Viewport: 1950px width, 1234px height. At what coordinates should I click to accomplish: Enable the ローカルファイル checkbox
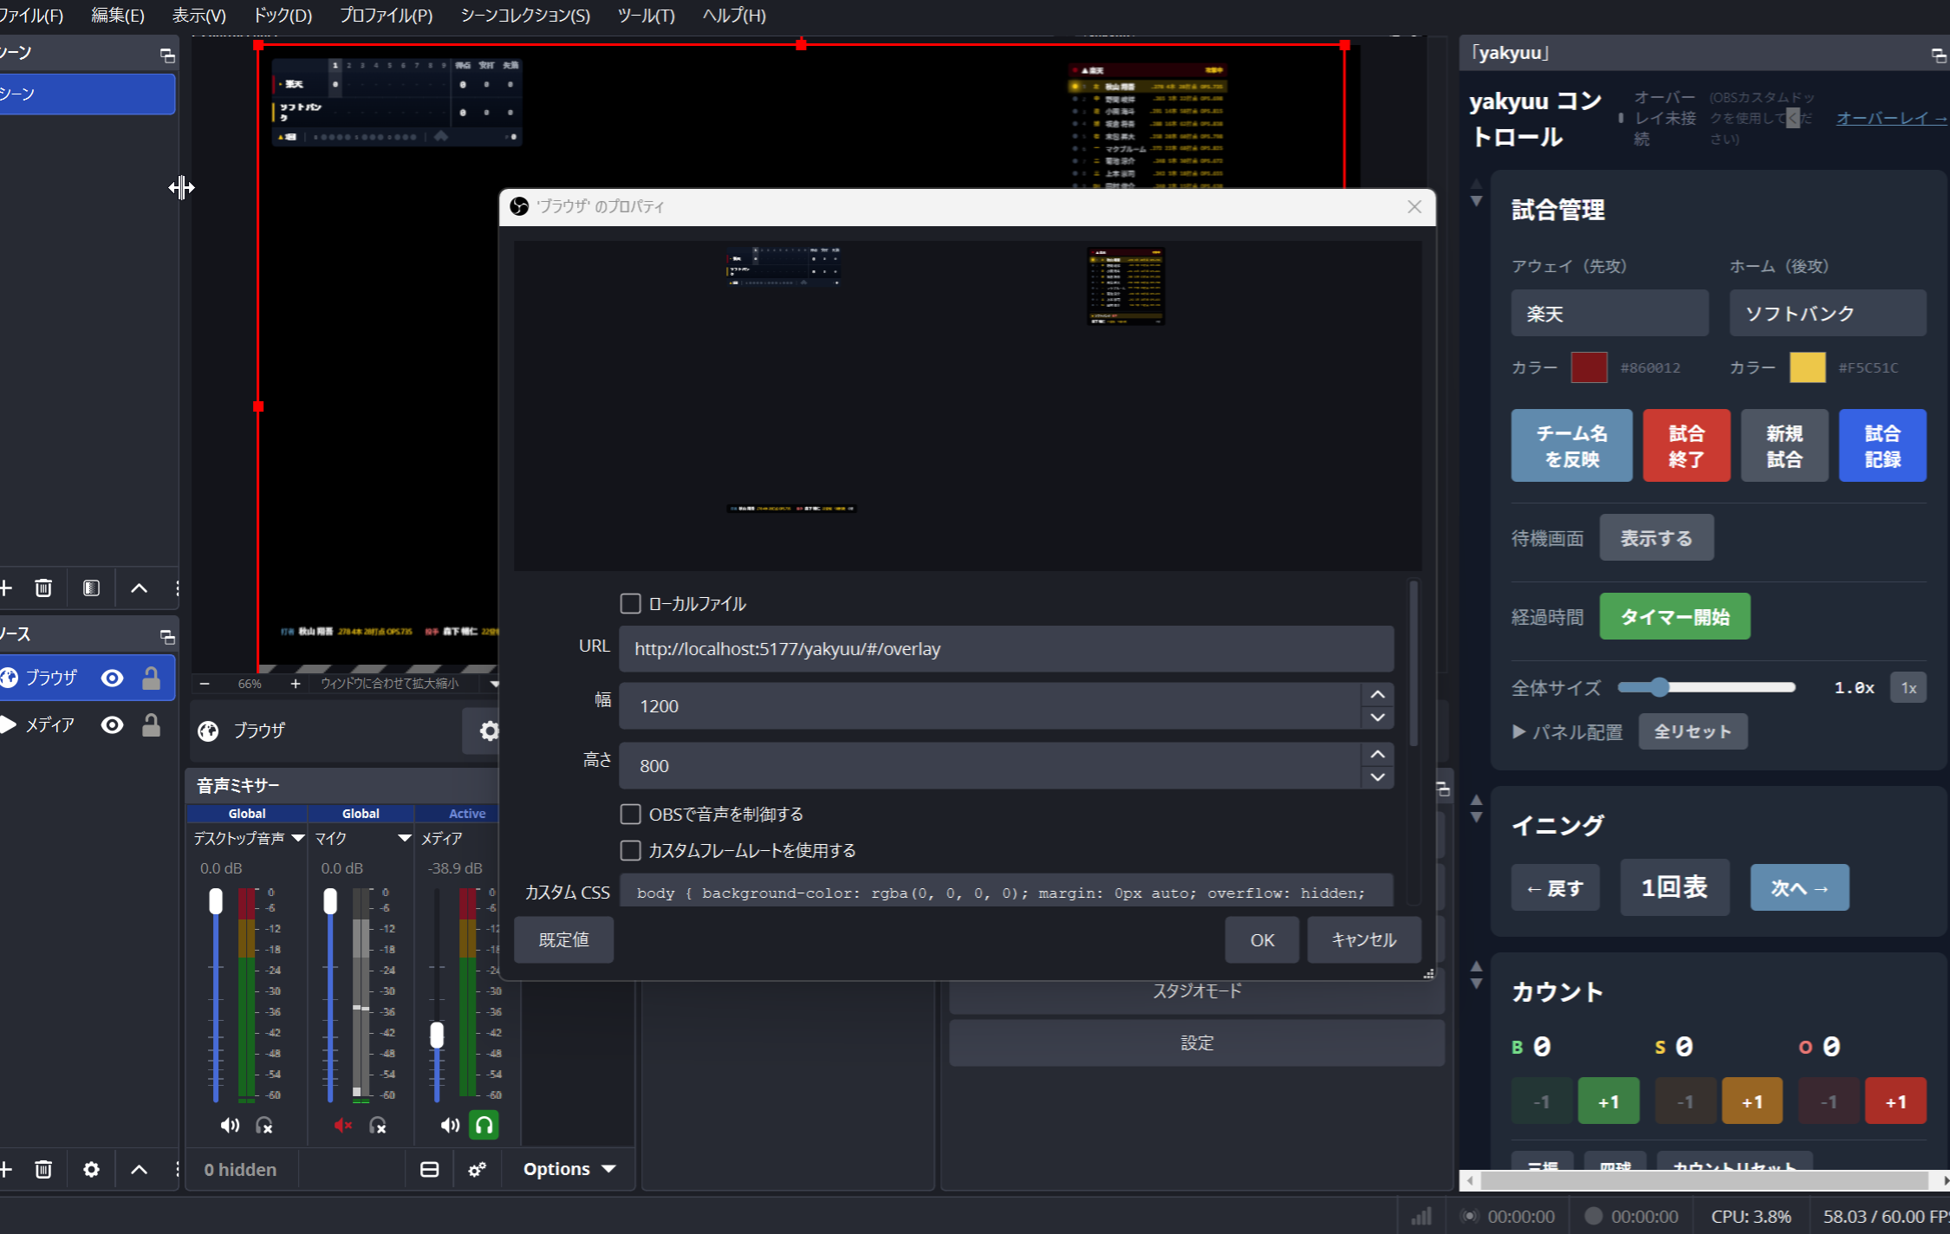coord(631,603)
